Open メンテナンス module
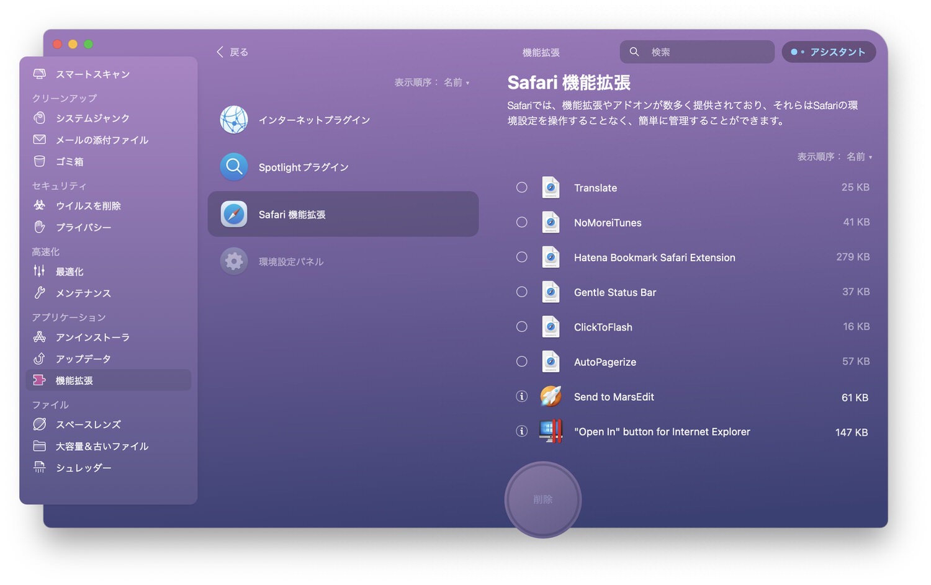The image size is (931, 585). [109, 293]
